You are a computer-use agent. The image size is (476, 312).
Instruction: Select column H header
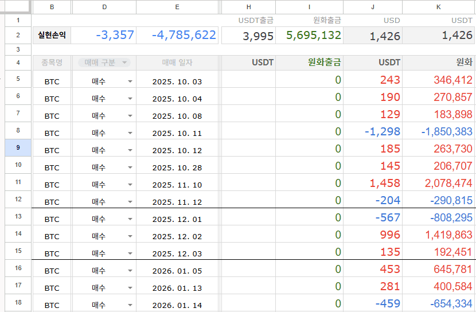point(249,7)
